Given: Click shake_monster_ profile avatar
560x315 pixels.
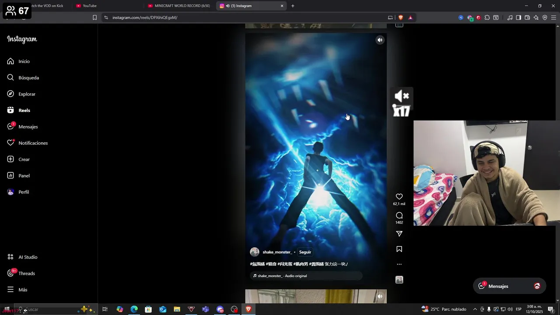Looking at the screenshot, I should (x=255, y=252).
